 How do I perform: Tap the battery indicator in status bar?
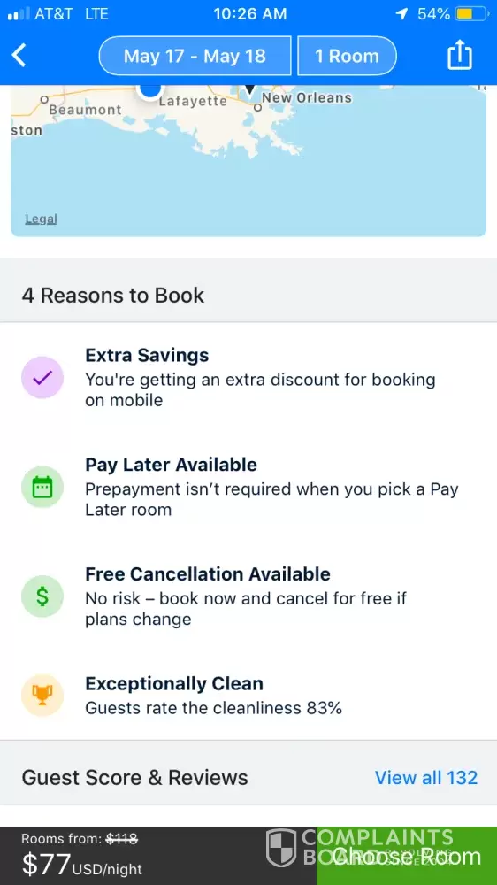471,14
